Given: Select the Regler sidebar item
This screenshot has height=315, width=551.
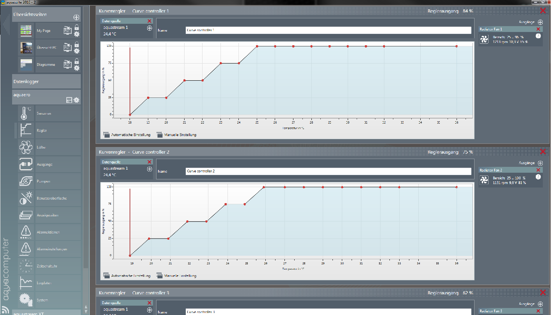Looking at the screenshot, I should (x=41, y=131).
